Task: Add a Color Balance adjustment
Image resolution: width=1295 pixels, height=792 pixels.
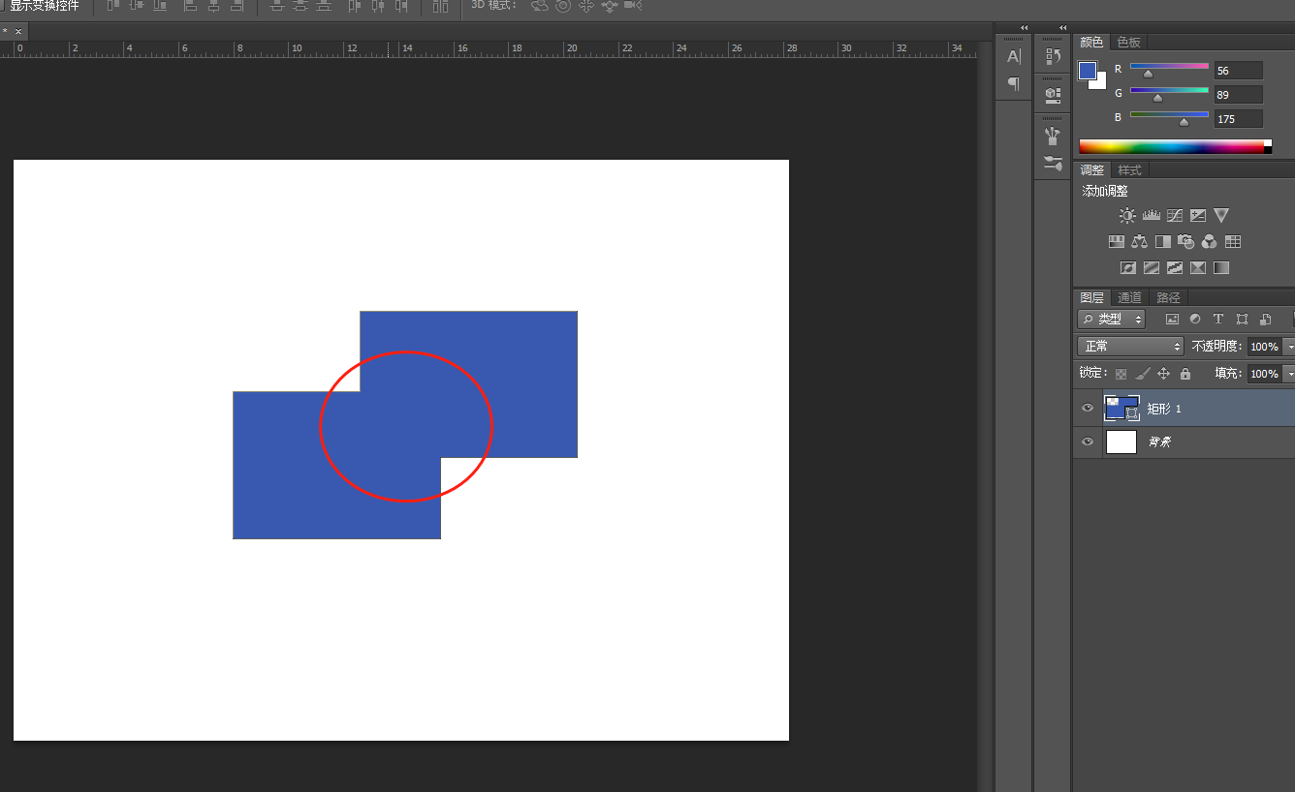Action: [x=1140, y=242]
